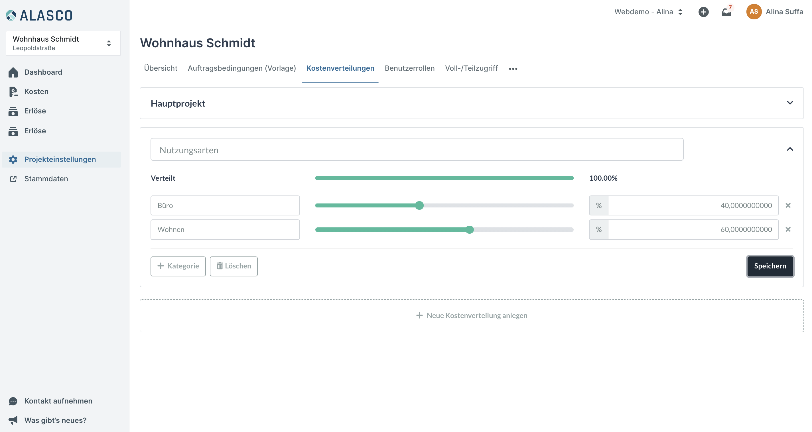Viewport: 812px width, 432px height.
Task: Click the Dashboard label in sidebar
Action: click(43, 72)
